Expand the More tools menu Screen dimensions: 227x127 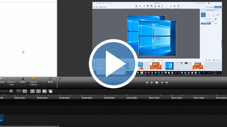50,80
